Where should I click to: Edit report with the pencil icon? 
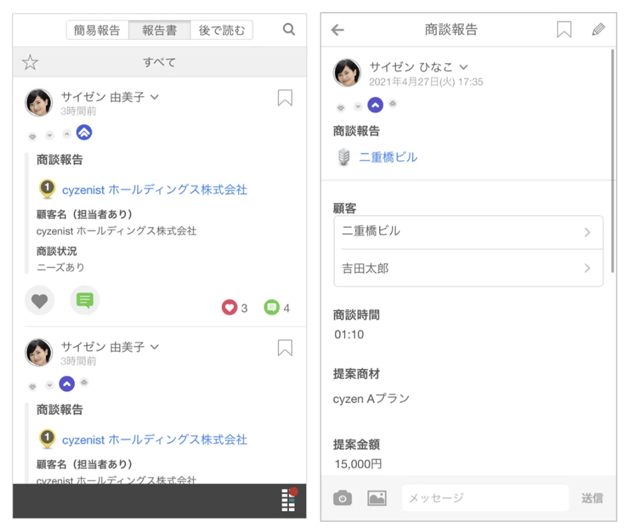pos(598,29)
